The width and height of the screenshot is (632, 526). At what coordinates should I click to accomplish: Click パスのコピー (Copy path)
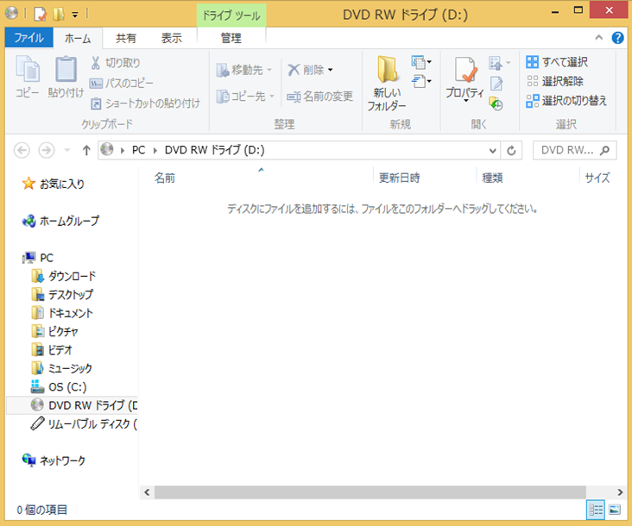click(x=122, y=84)
